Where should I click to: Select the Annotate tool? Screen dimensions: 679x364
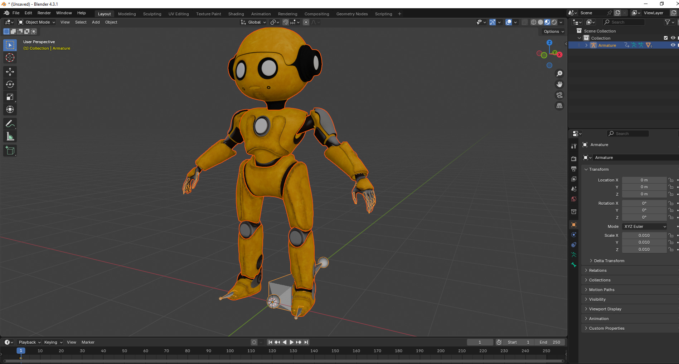[x=10, y=124]
